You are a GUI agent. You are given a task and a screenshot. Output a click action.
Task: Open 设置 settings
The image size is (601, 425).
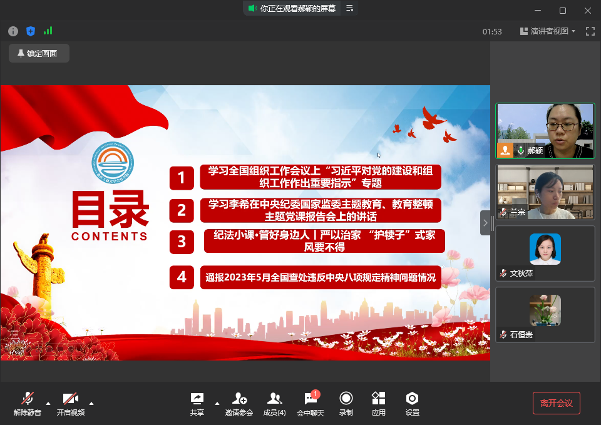tap(412, 403)
